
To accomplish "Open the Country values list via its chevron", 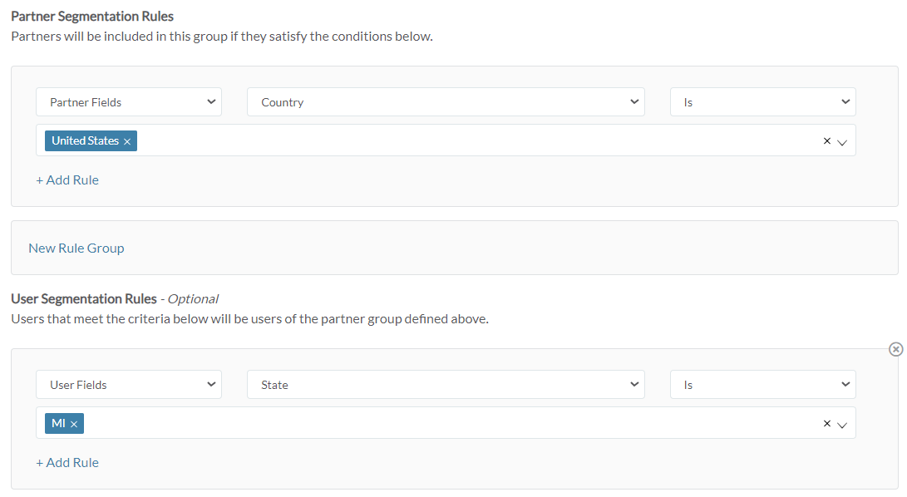I will tap(843, 140).
